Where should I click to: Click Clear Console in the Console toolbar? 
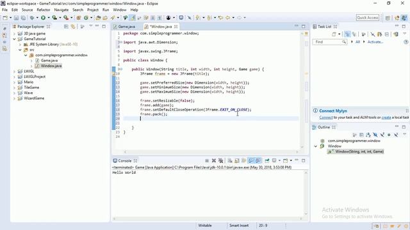pyautogui.click(x=230, y=160)
